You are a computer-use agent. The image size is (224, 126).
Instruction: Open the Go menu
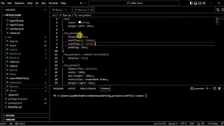(37, 3)
